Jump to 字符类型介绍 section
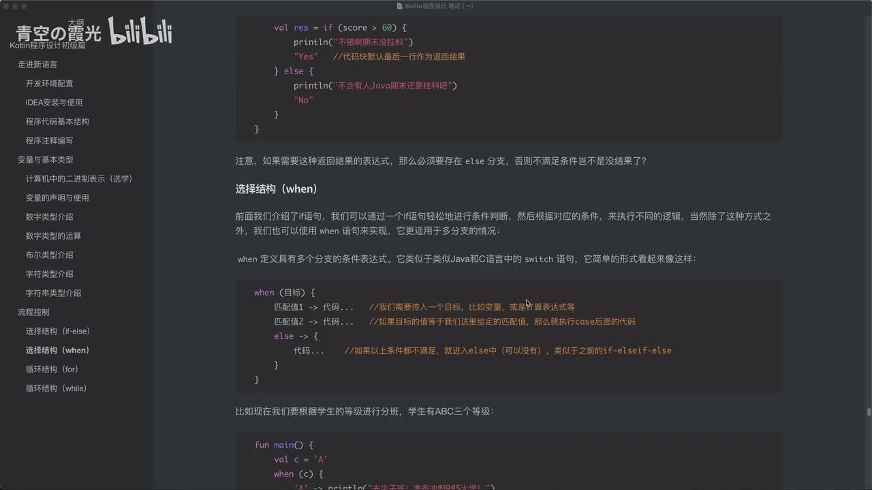This screenshot has height=490, width=872. point(49,274)
